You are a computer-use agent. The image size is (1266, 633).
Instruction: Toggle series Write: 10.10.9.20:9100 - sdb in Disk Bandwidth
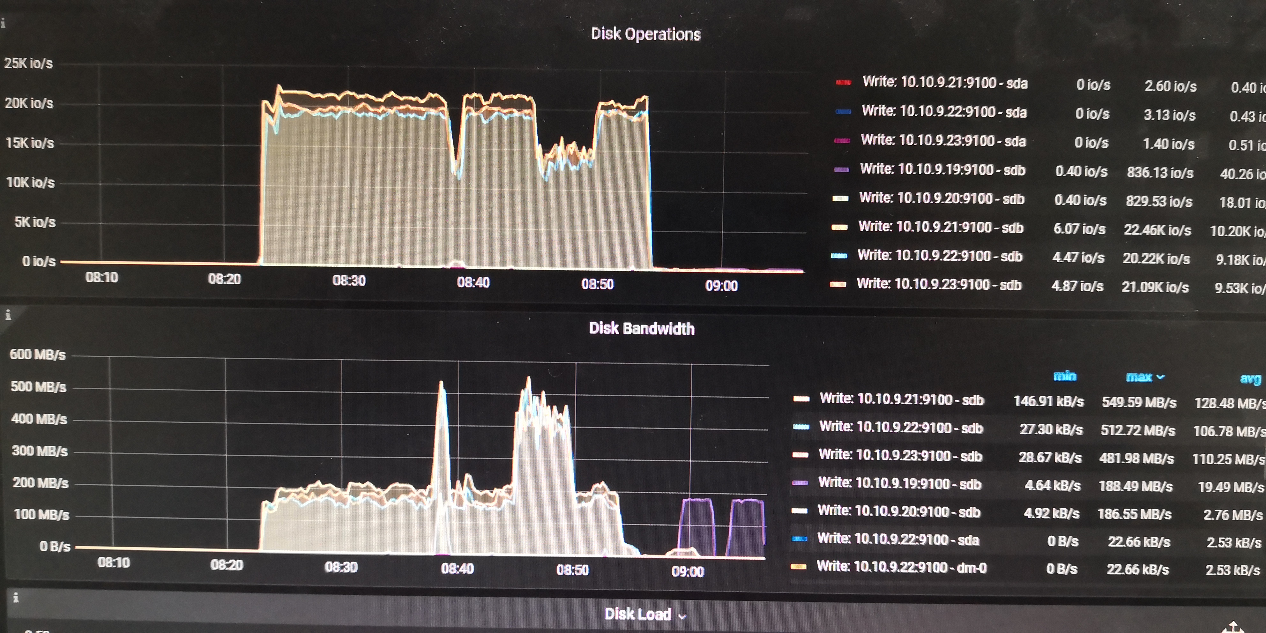click(899, 512)
